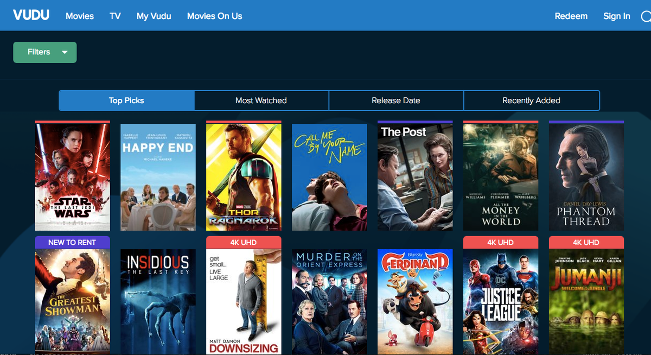
Task: Open The Greatest Showman poster
Action: click(x=72, y=302)
